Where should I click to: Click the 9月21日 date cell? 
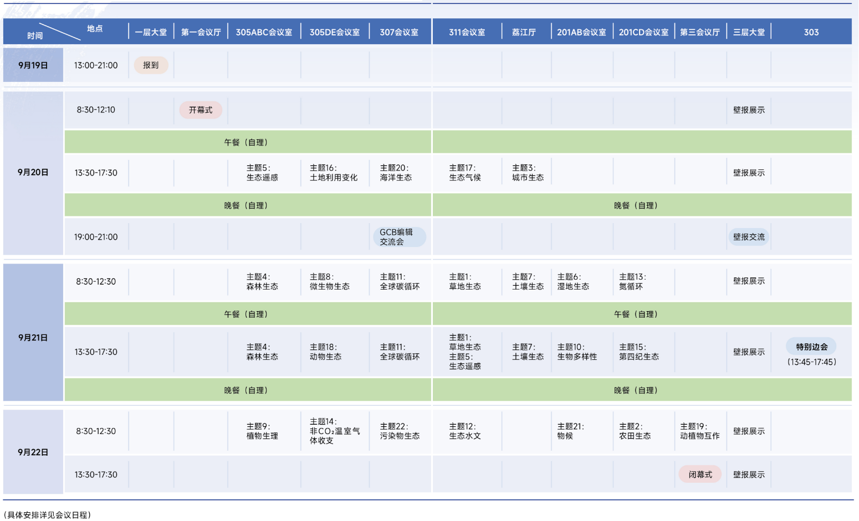click(x=33, y=332)
